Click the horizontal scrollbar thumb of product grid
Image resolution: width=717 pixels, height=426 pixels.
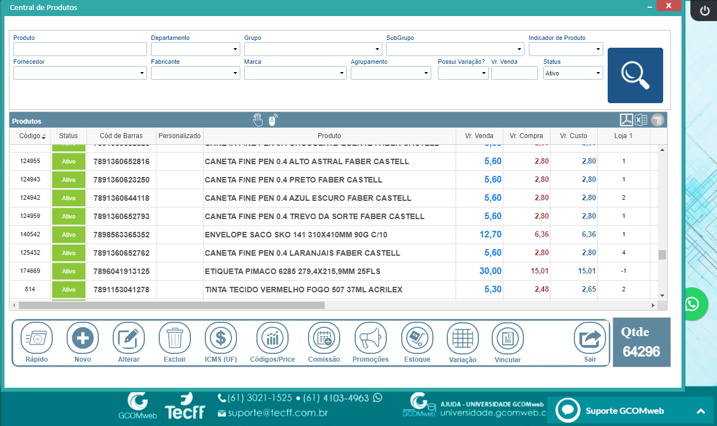click(x=171, y=305)
